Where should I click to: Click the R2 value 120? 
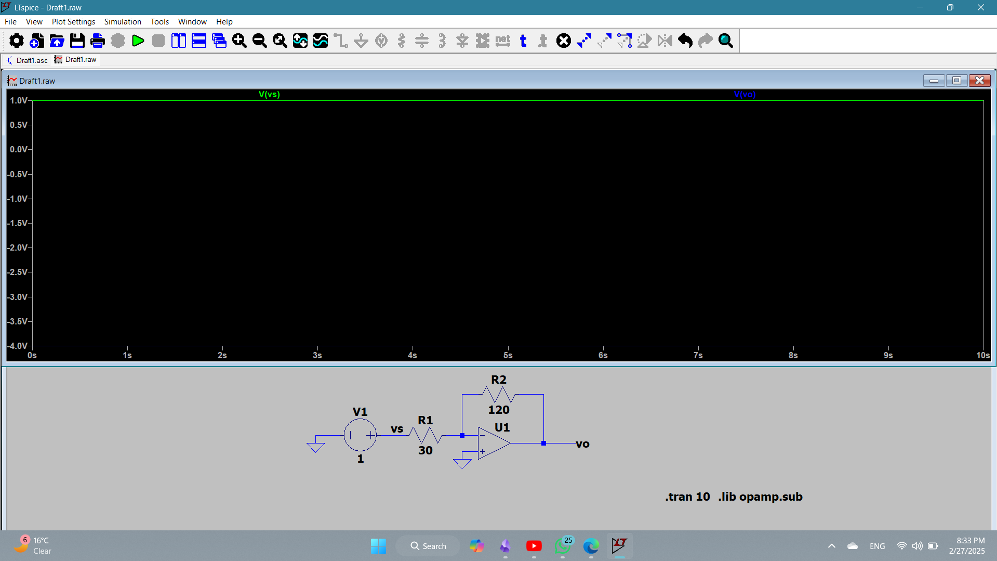(x=499, y=410)
